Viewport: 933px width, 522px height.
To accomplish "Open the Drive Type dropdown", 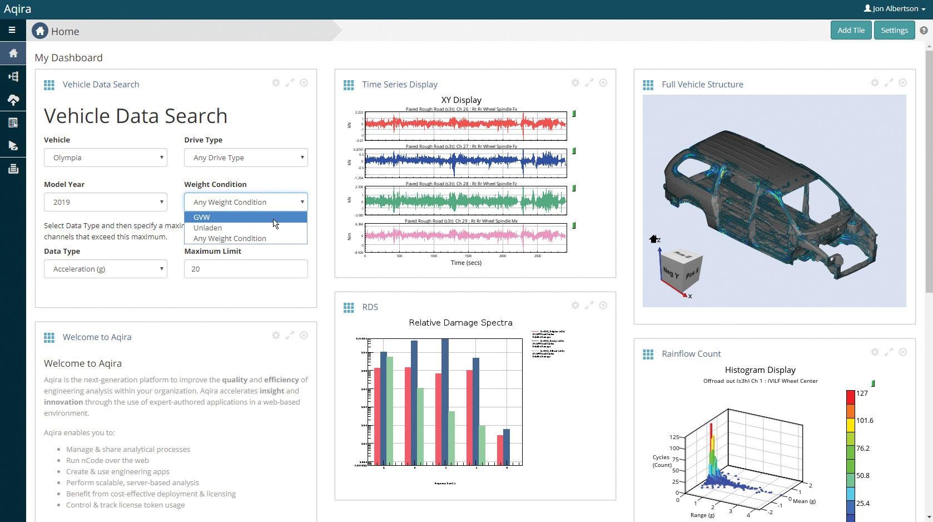I will 246,157.
